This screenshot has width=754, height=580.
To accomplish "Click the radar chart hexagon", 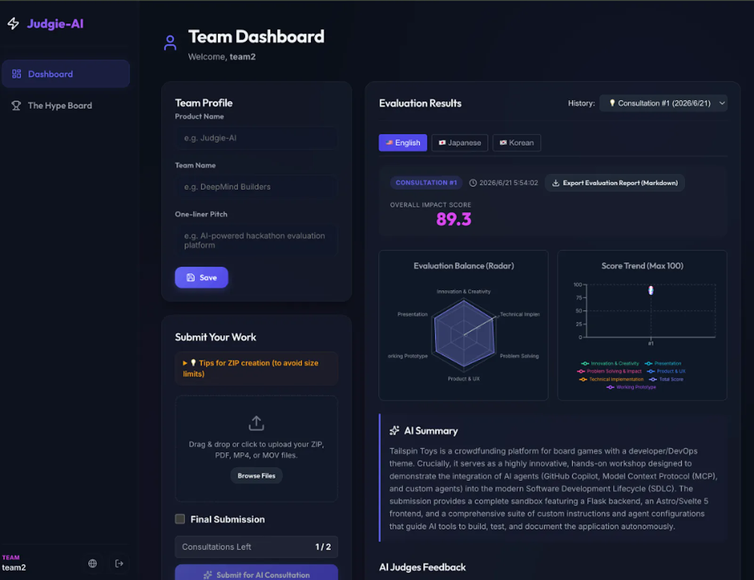I will click(464, 334).
